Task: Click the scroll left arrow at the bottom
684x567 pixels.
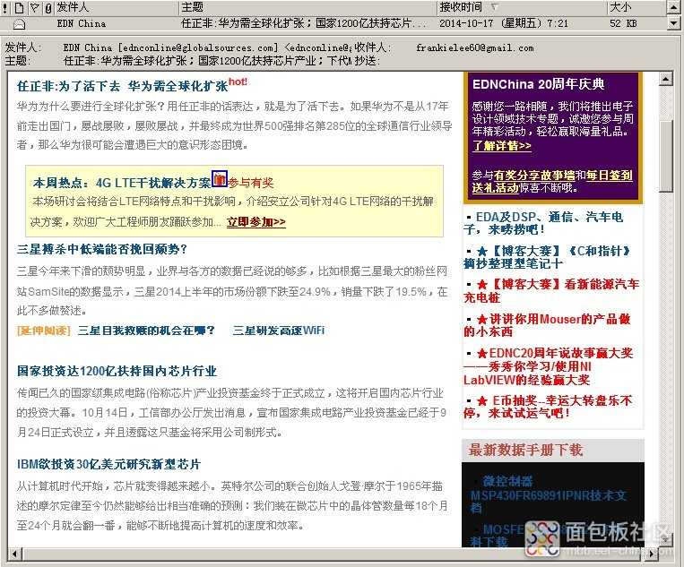Action: click(x=13, y=553)
